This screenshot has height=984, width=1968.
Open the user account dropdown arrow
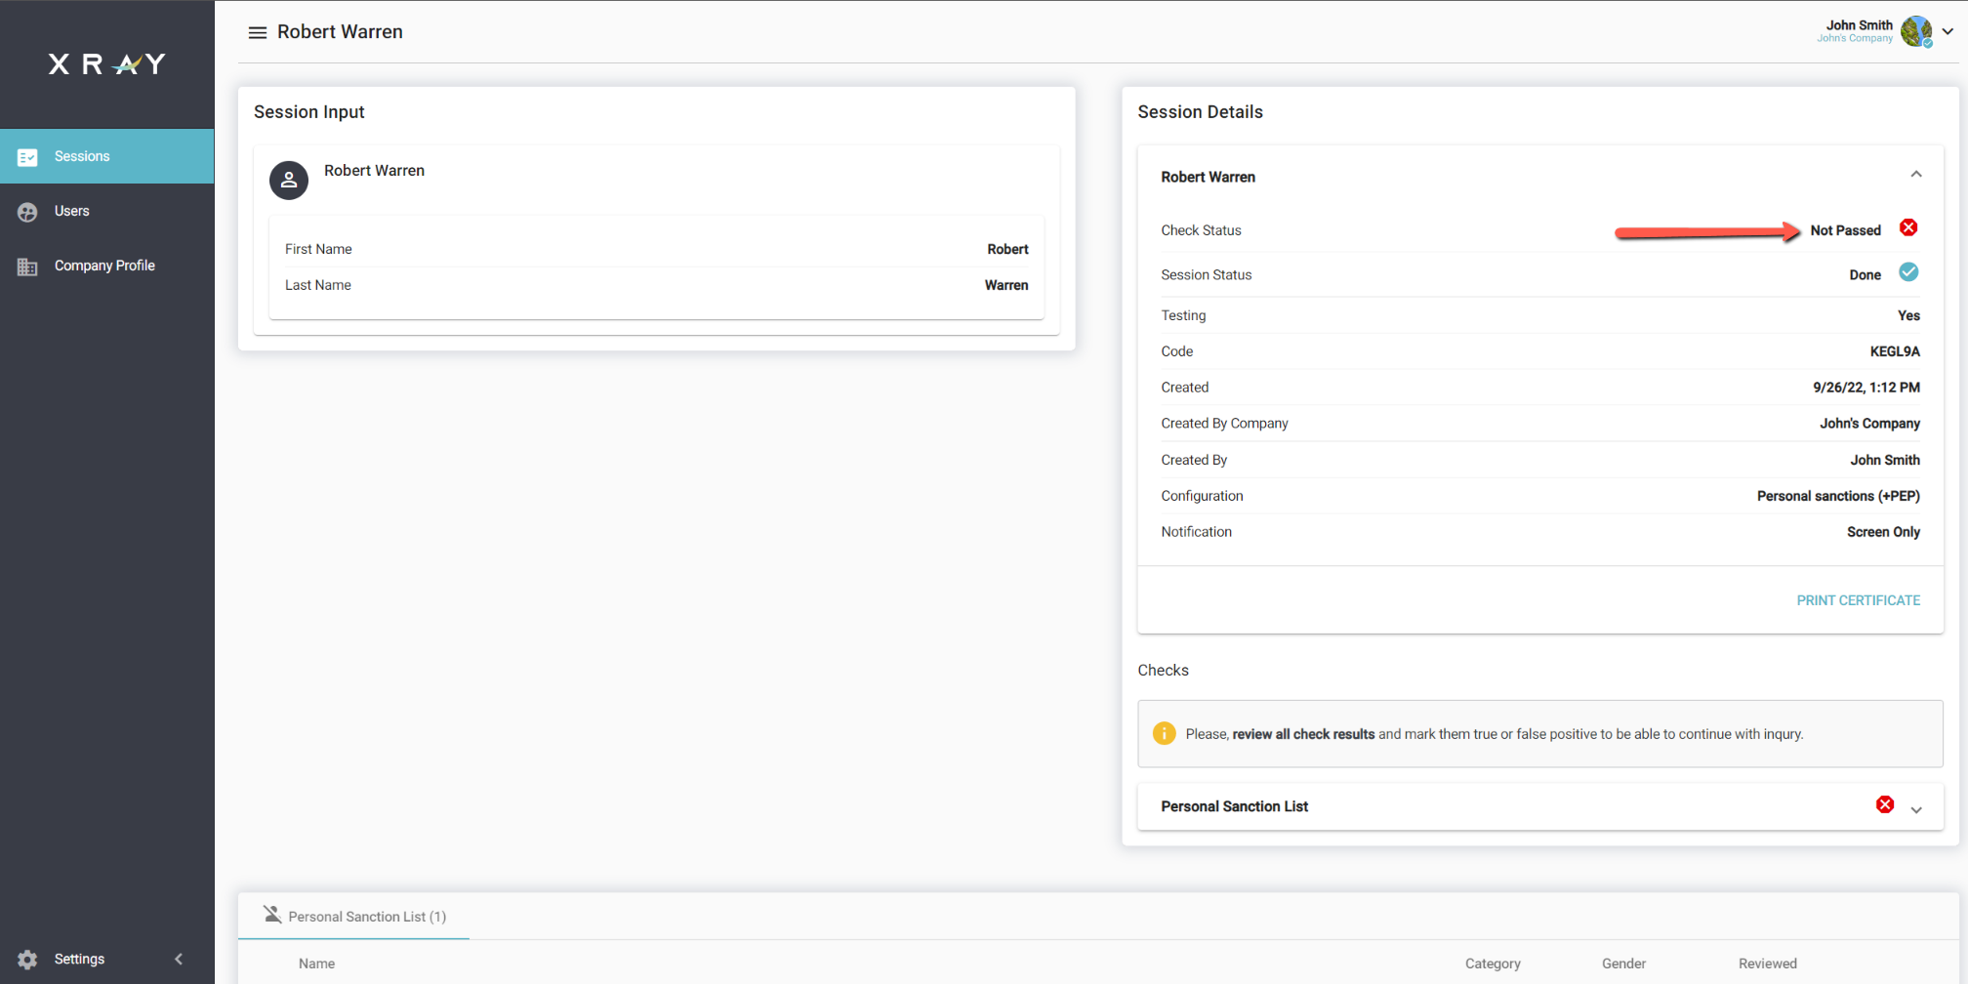(1947, 31)
